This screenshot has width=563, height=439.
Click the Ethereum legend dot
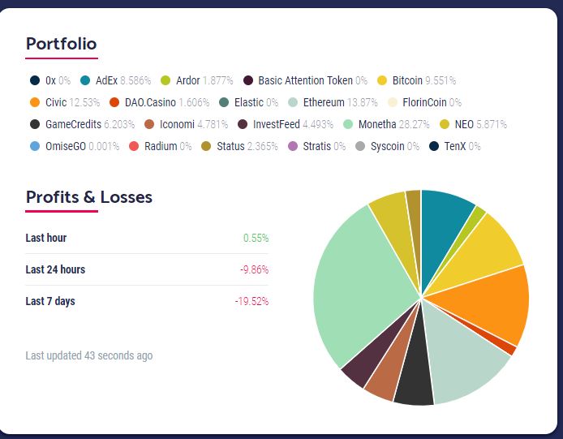point(293,102)
